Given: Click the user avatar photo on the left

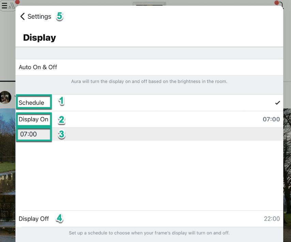Looking at the screenshot, I should click(5, 97).
